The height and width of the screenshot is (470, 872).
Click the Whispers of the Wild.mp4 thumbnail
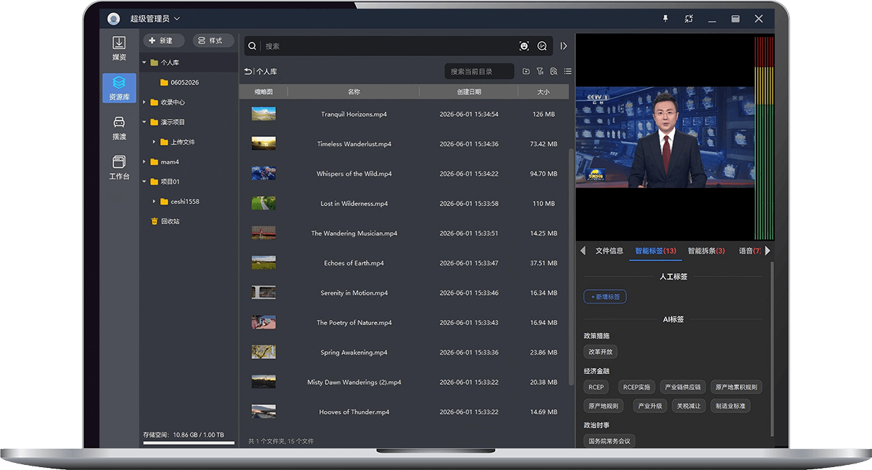[x=263, y=174]
